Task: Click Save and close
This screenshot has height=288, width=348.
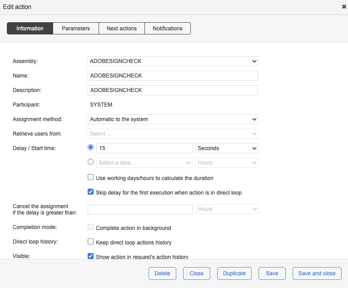Action: coord(317,273)
